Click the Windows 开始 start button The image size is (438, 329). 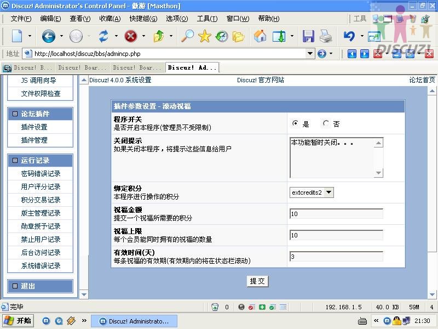pyautogui.click(x=18, y=321)
